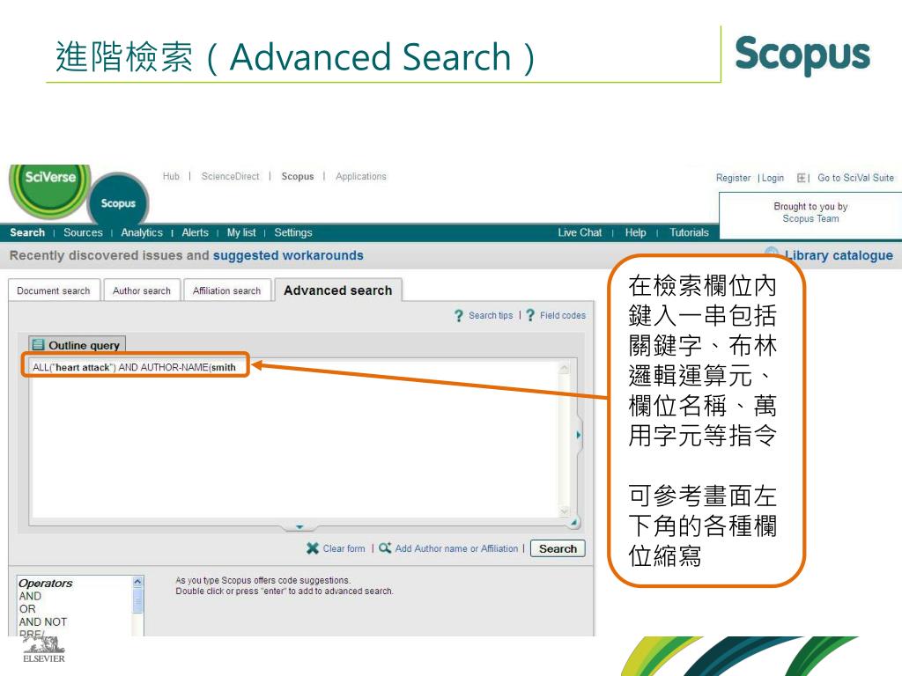Click the Operators list scrollbar thumb
Image resolution: width=902 pixels, height=676 pixels.
tap(137, 600)
